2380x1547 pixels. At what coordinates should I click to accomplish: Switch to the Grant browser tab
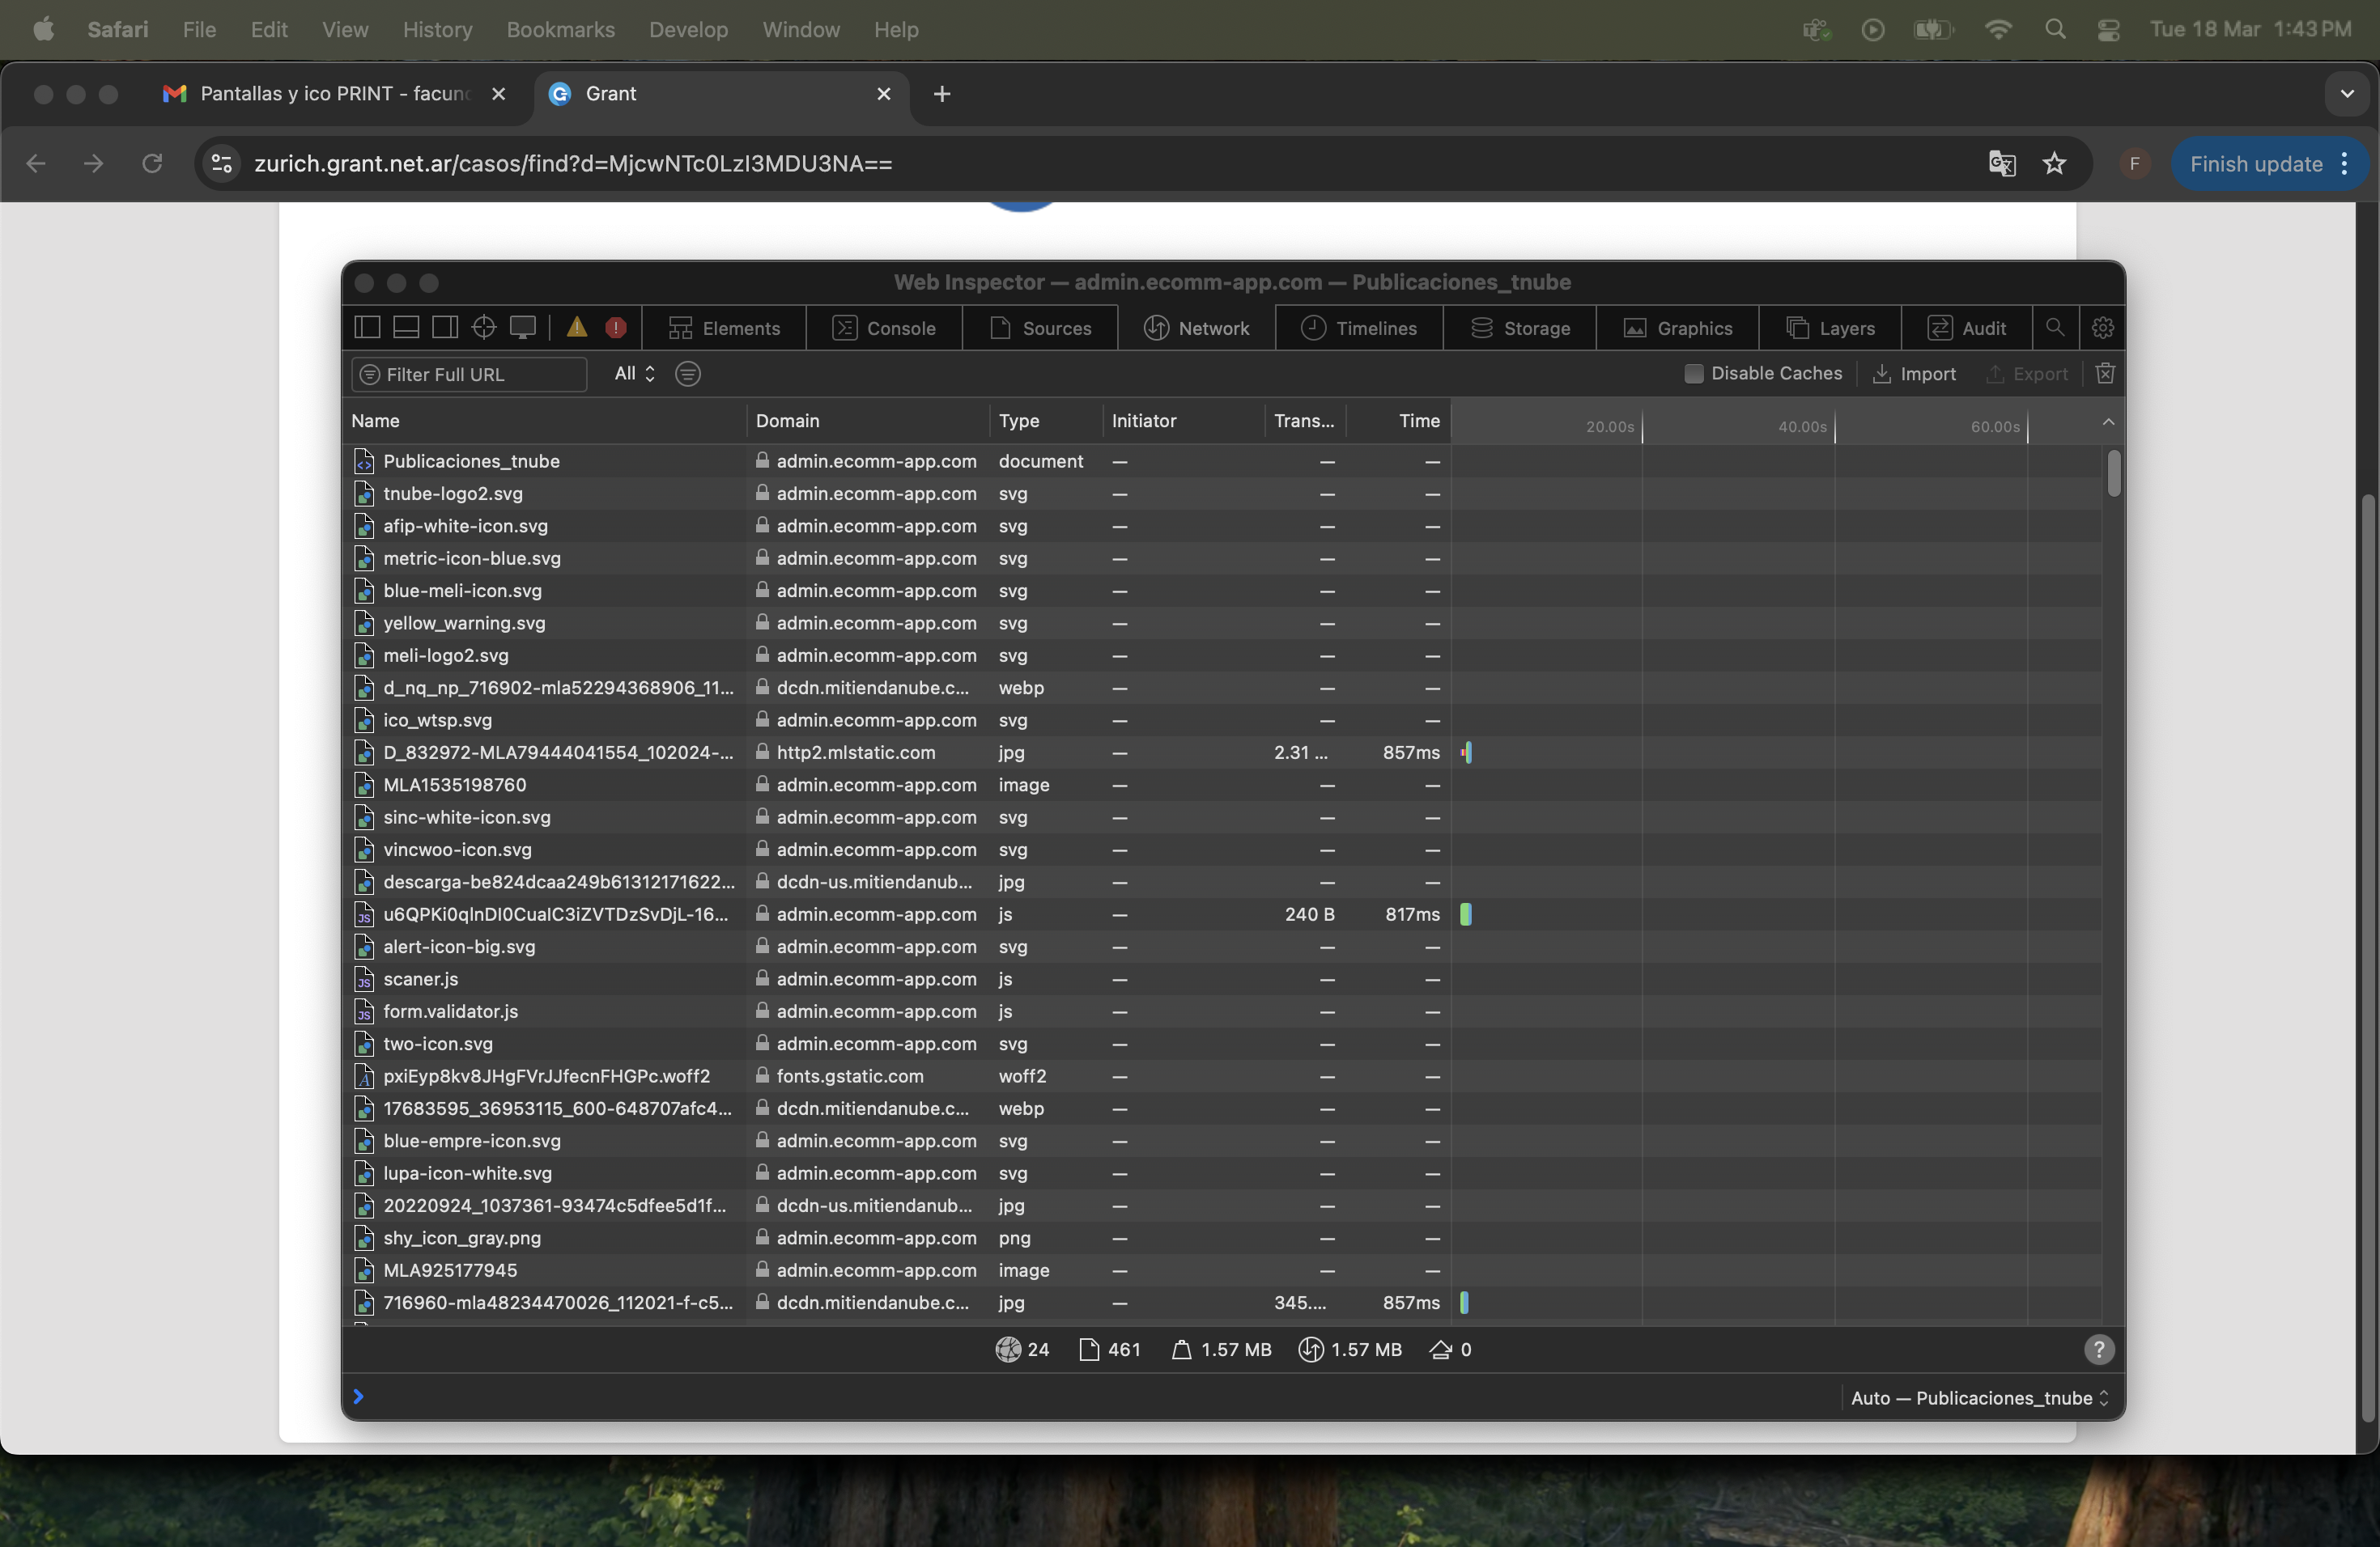coord(722,94)
